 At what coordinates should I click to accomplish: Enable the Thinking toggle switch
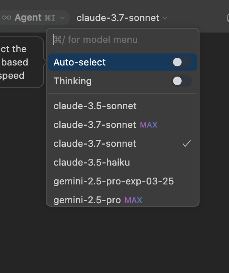(182, 81)
